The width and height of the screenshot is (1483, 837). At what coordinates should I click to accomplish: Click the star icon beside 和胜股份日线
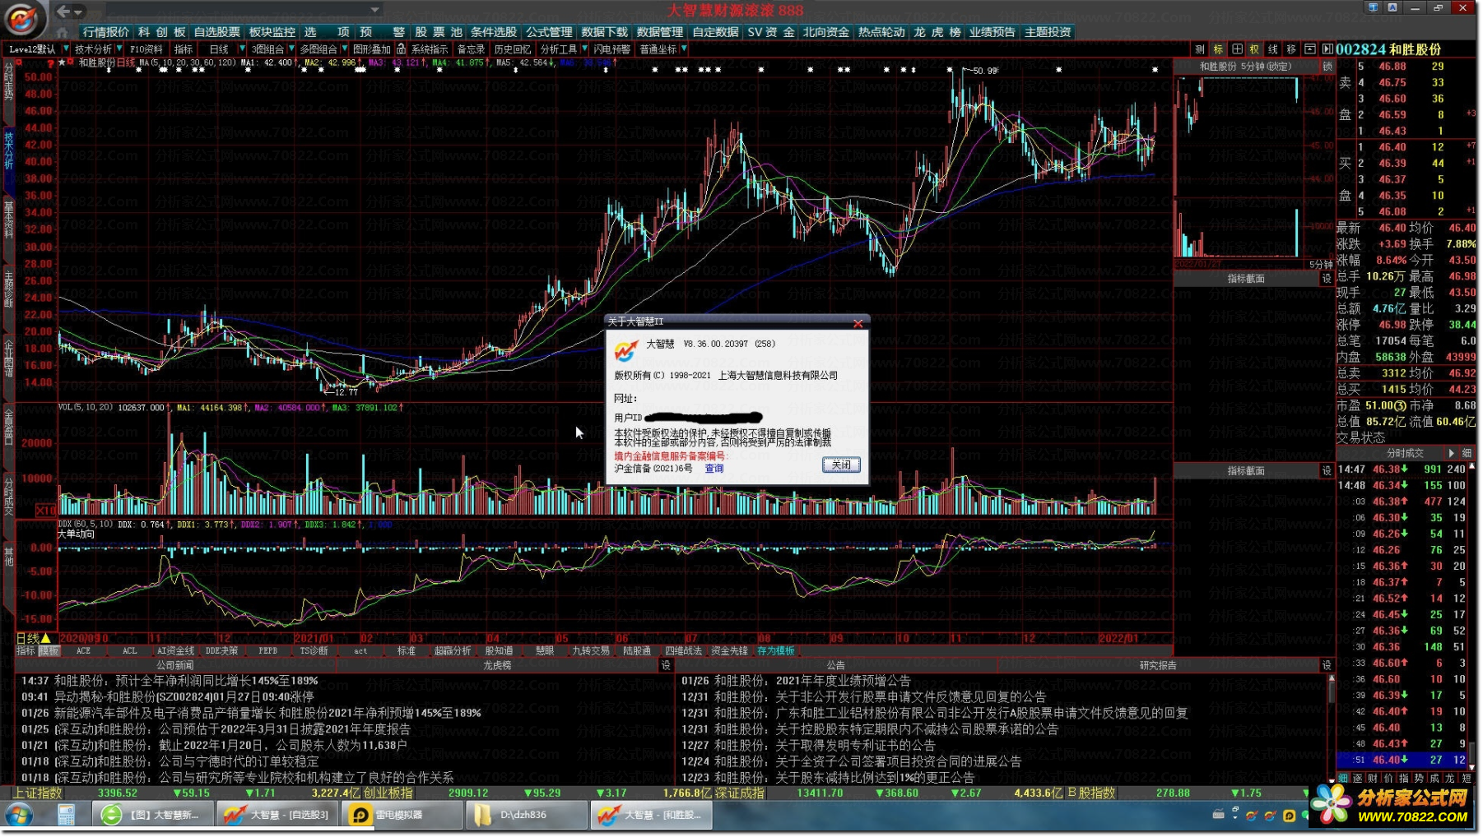(63, 62)
